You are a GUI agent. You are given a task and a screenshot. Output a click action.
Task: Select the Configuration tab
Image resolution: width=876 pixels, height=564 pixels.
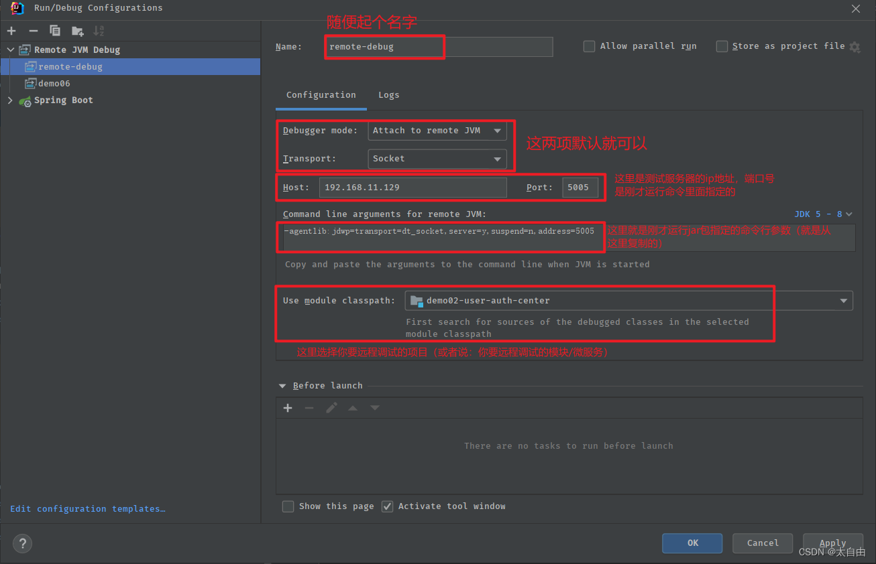321,95
